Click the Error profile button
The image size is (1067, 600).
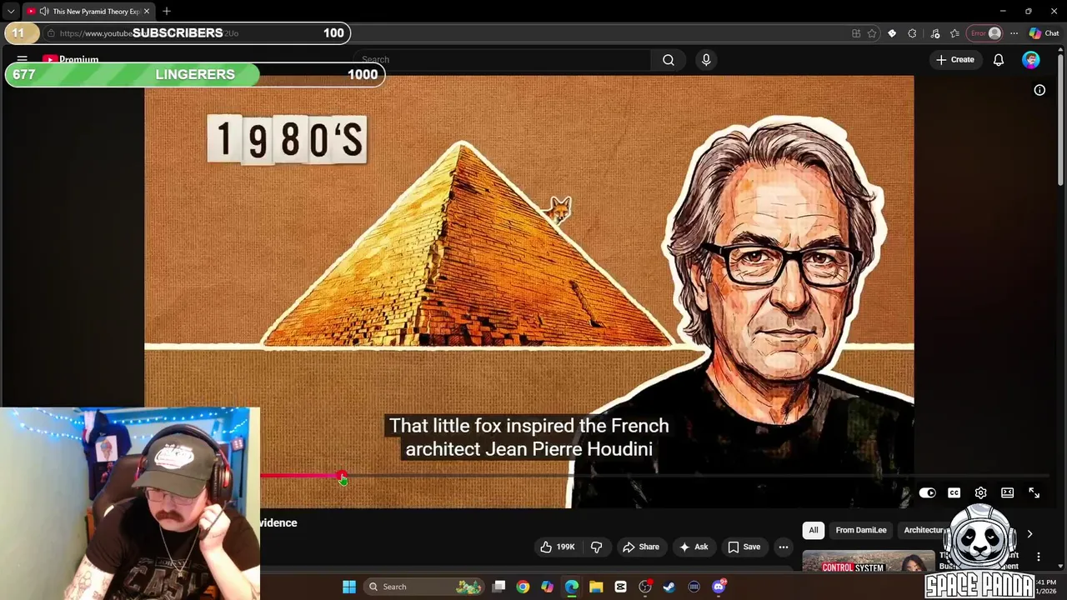[x=984, y=33]
